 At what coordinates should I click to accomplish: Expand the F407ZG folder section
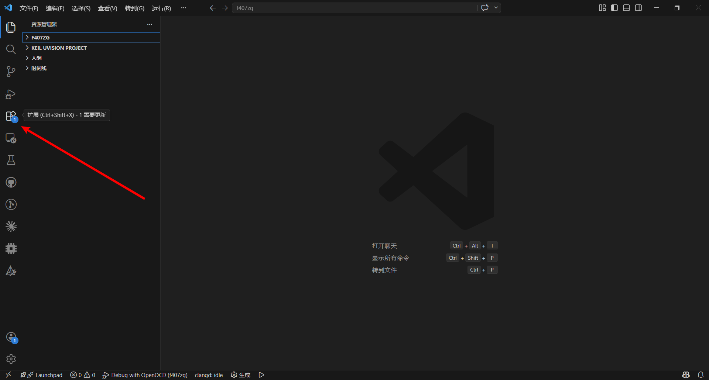[91, 37]
